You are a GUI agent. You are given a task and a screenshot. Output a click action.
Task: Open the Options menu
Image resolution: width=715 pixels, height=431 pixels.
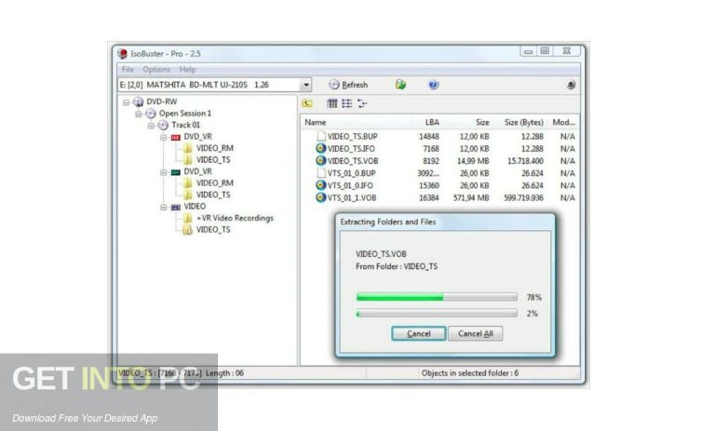[156, 69]
